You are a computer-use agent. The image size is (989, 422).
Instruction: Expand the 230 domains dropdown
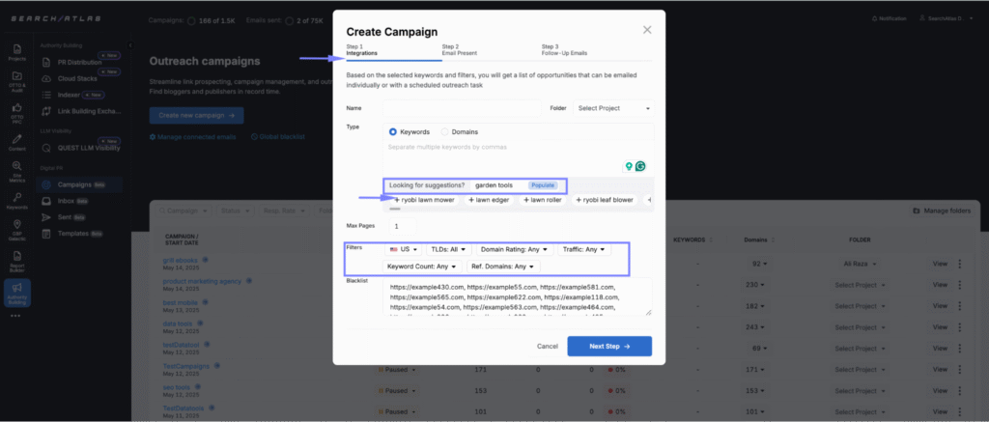pyautogui.click(x=756, y=285)
